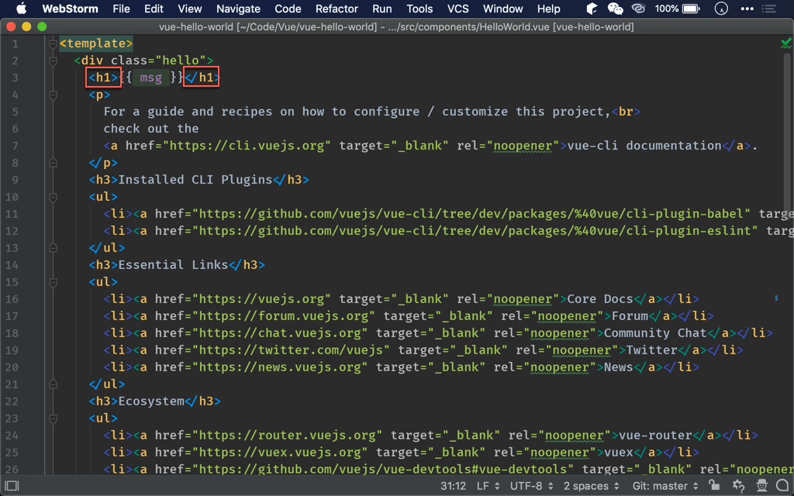
Task: Open the Code menu
Action: point(288,9)
